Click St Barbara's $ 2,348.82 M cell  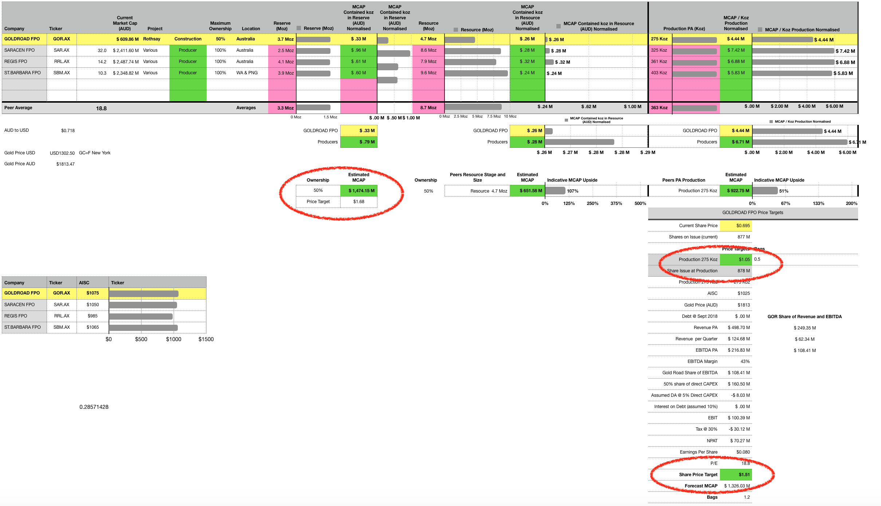126,73
